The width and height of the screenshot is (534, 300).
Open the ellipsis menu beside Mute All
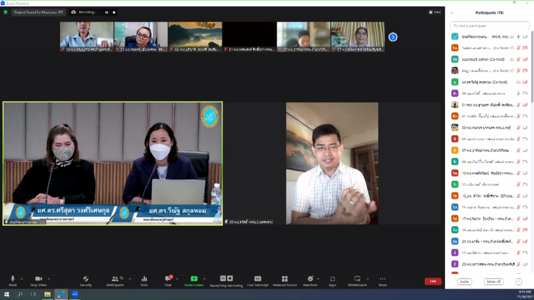pos(518,282)
